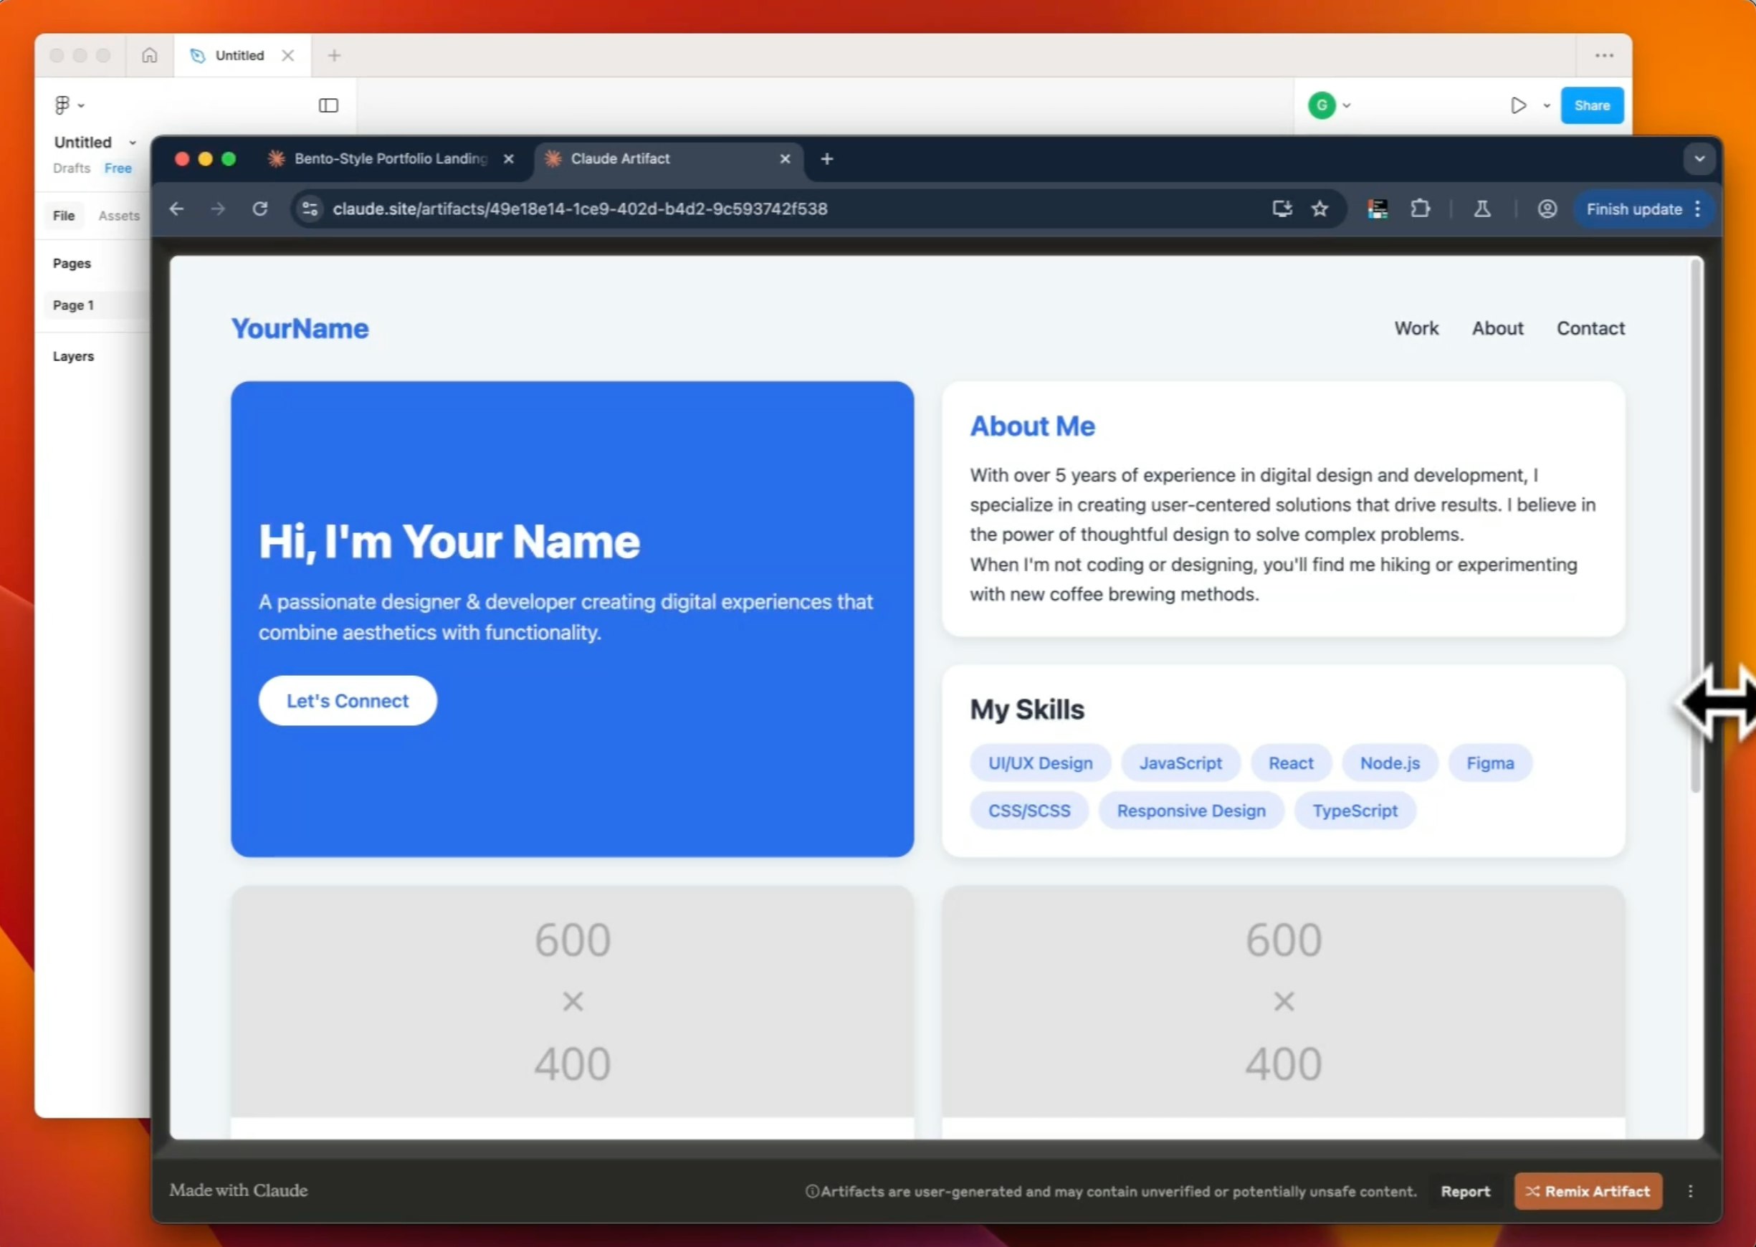Click the colorful extension icon next to puzzle
Image resolution: width=1756 pixels, height=1247 pixels.
[1377, 209]
